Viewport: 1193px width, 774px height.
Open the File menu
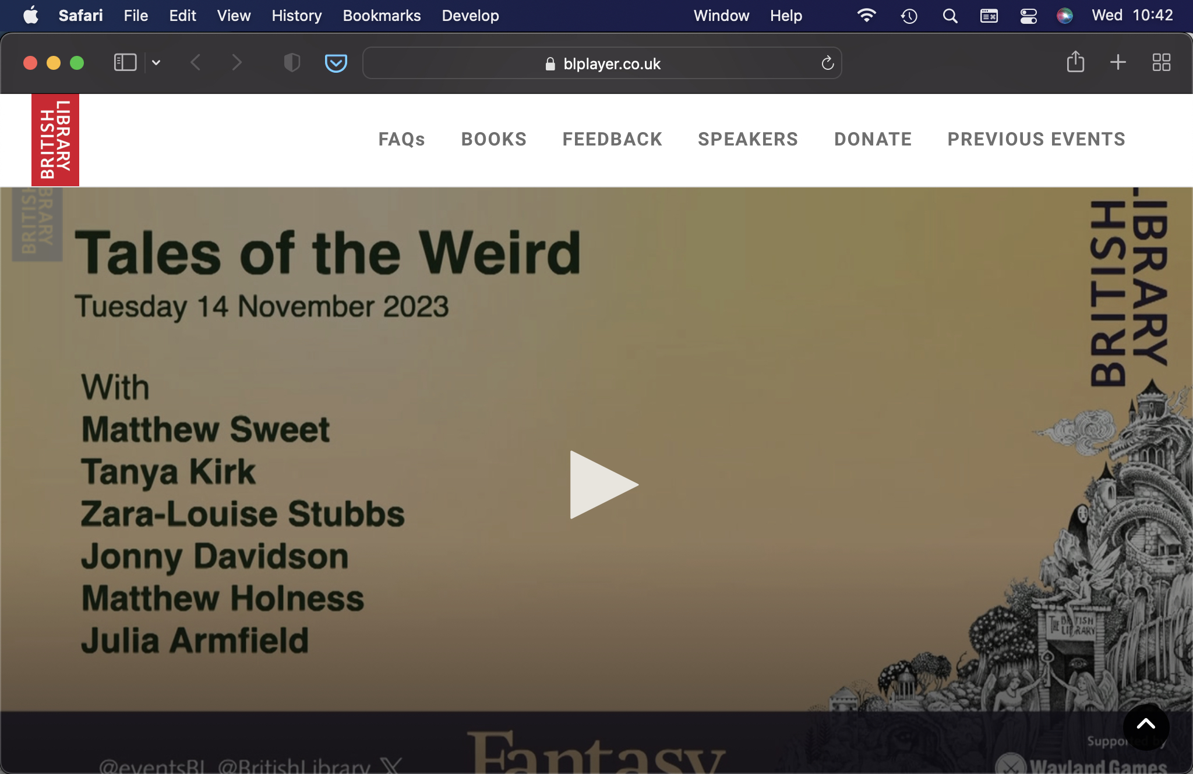(x=136, y=15)
